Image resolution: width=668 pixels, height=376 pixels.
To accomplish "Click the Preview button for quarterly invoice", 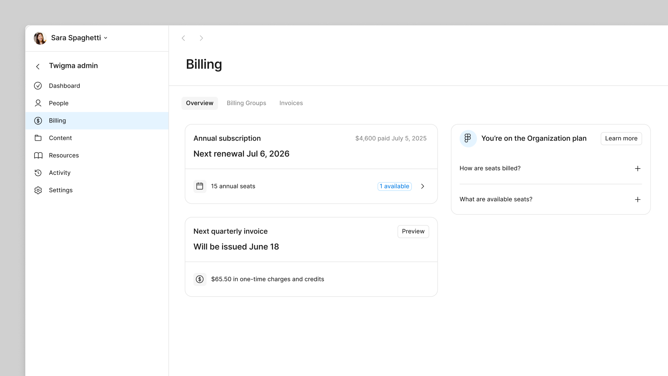I will pyautogui.click(x=413, y=232).
